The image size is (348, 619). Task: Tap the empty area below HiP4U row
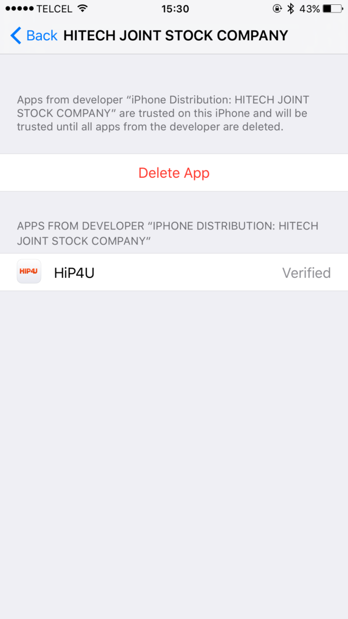[174, 454]
